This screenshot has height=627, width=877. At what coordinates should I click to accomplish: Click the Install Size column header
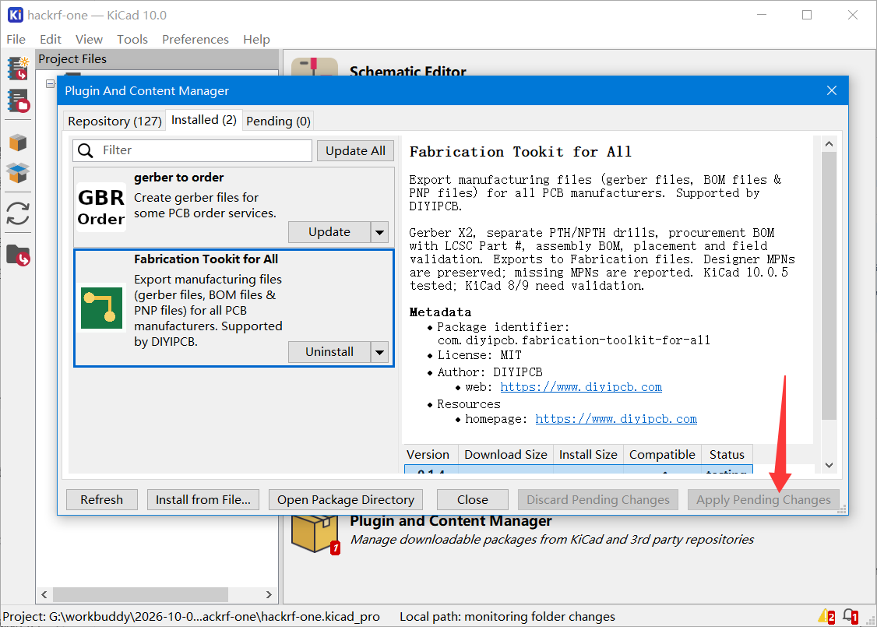[x=588, y=455]
